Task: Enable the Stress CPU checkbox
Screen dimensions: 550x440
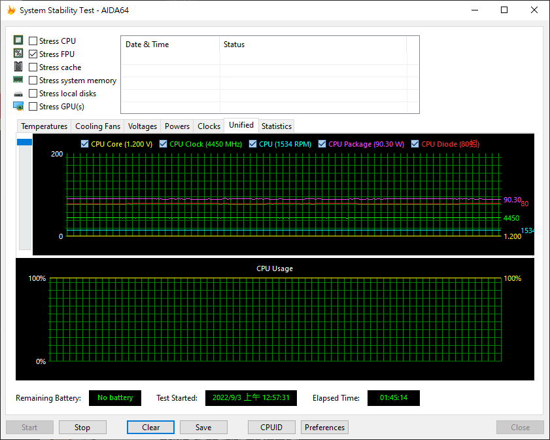Action: [x=33, y=41]
